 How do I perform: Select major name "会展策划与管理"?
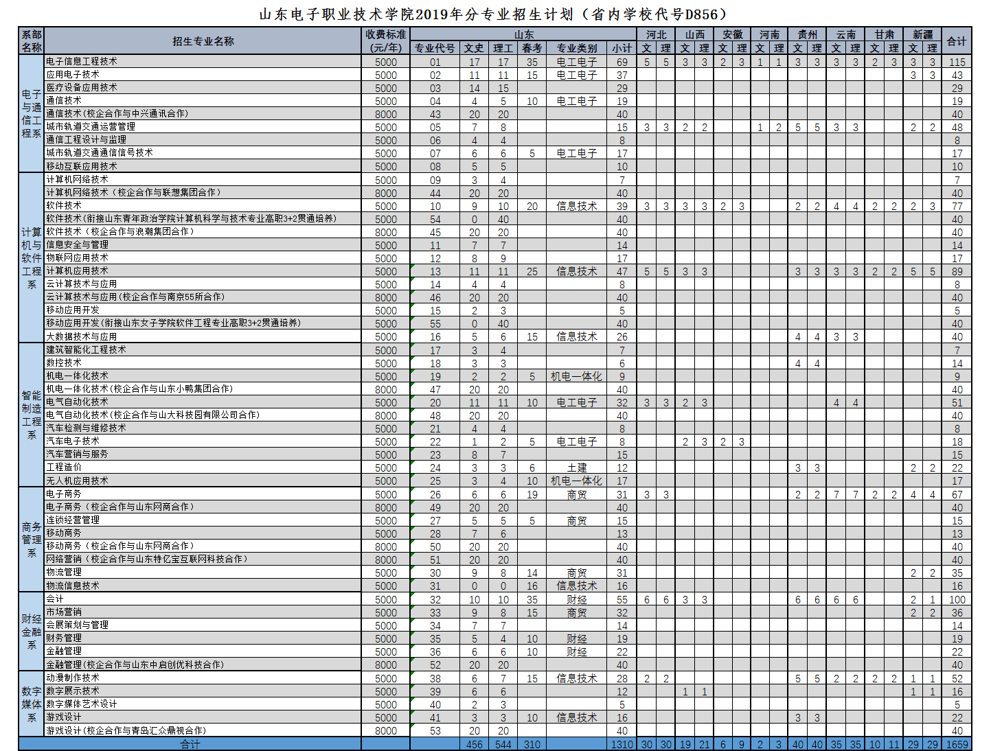pyautogui.click(x=77, y=625)
